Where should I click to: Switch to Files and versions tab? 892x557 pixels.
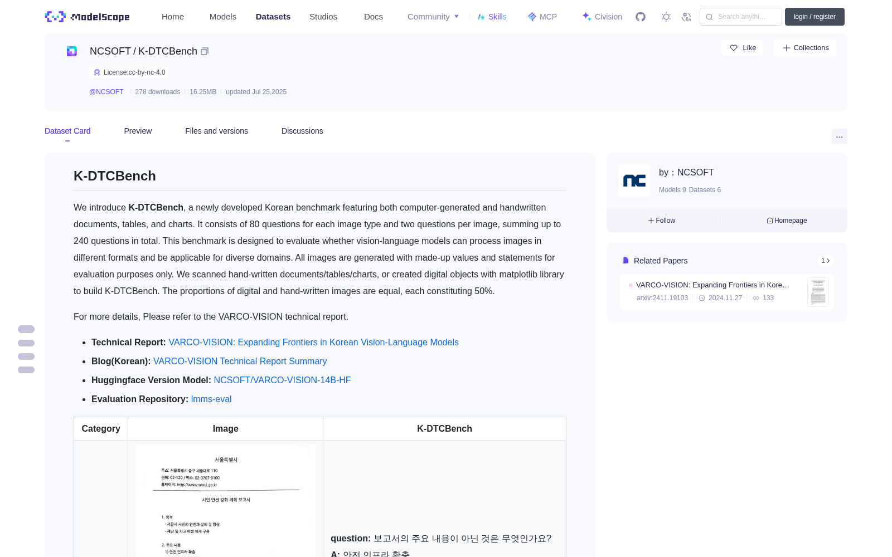coord(216,131)
